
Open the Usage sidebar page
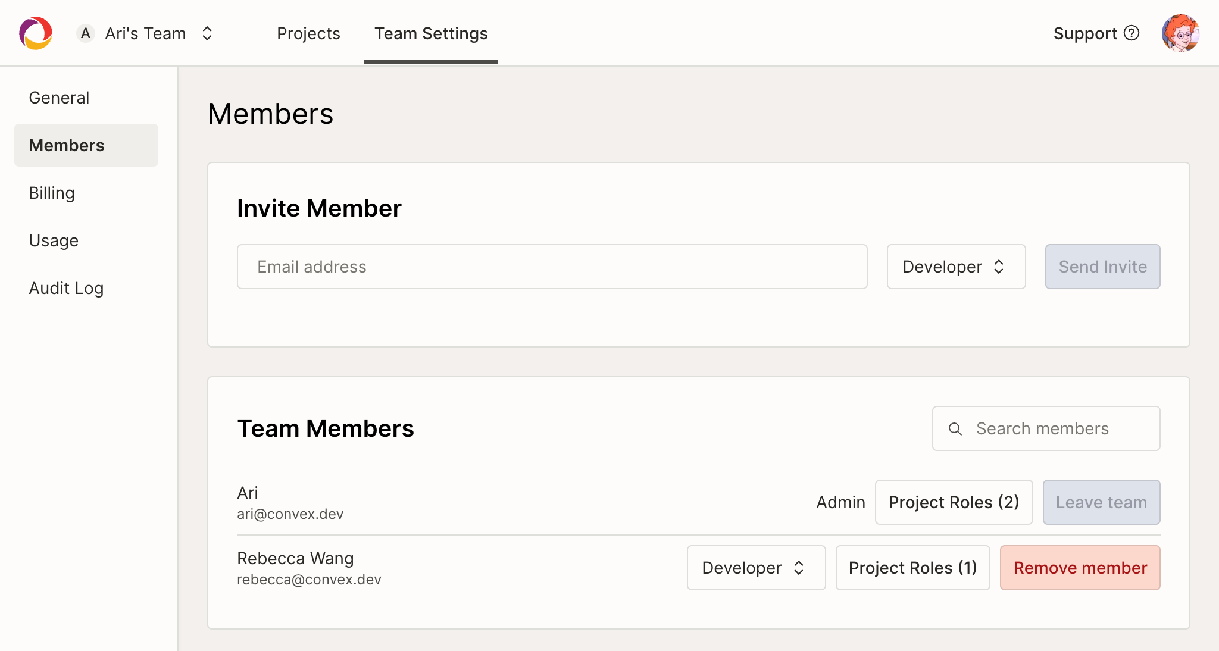point(54,240)
